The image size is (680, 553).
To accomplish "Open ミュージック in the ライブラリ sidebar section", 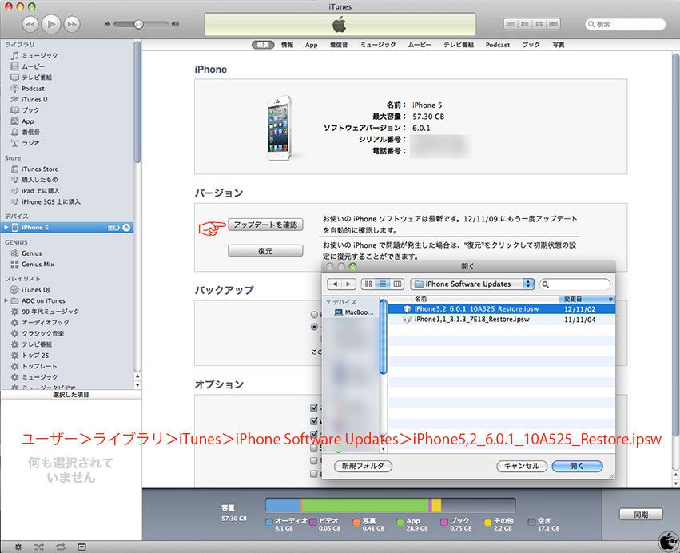I will (39, 55).
